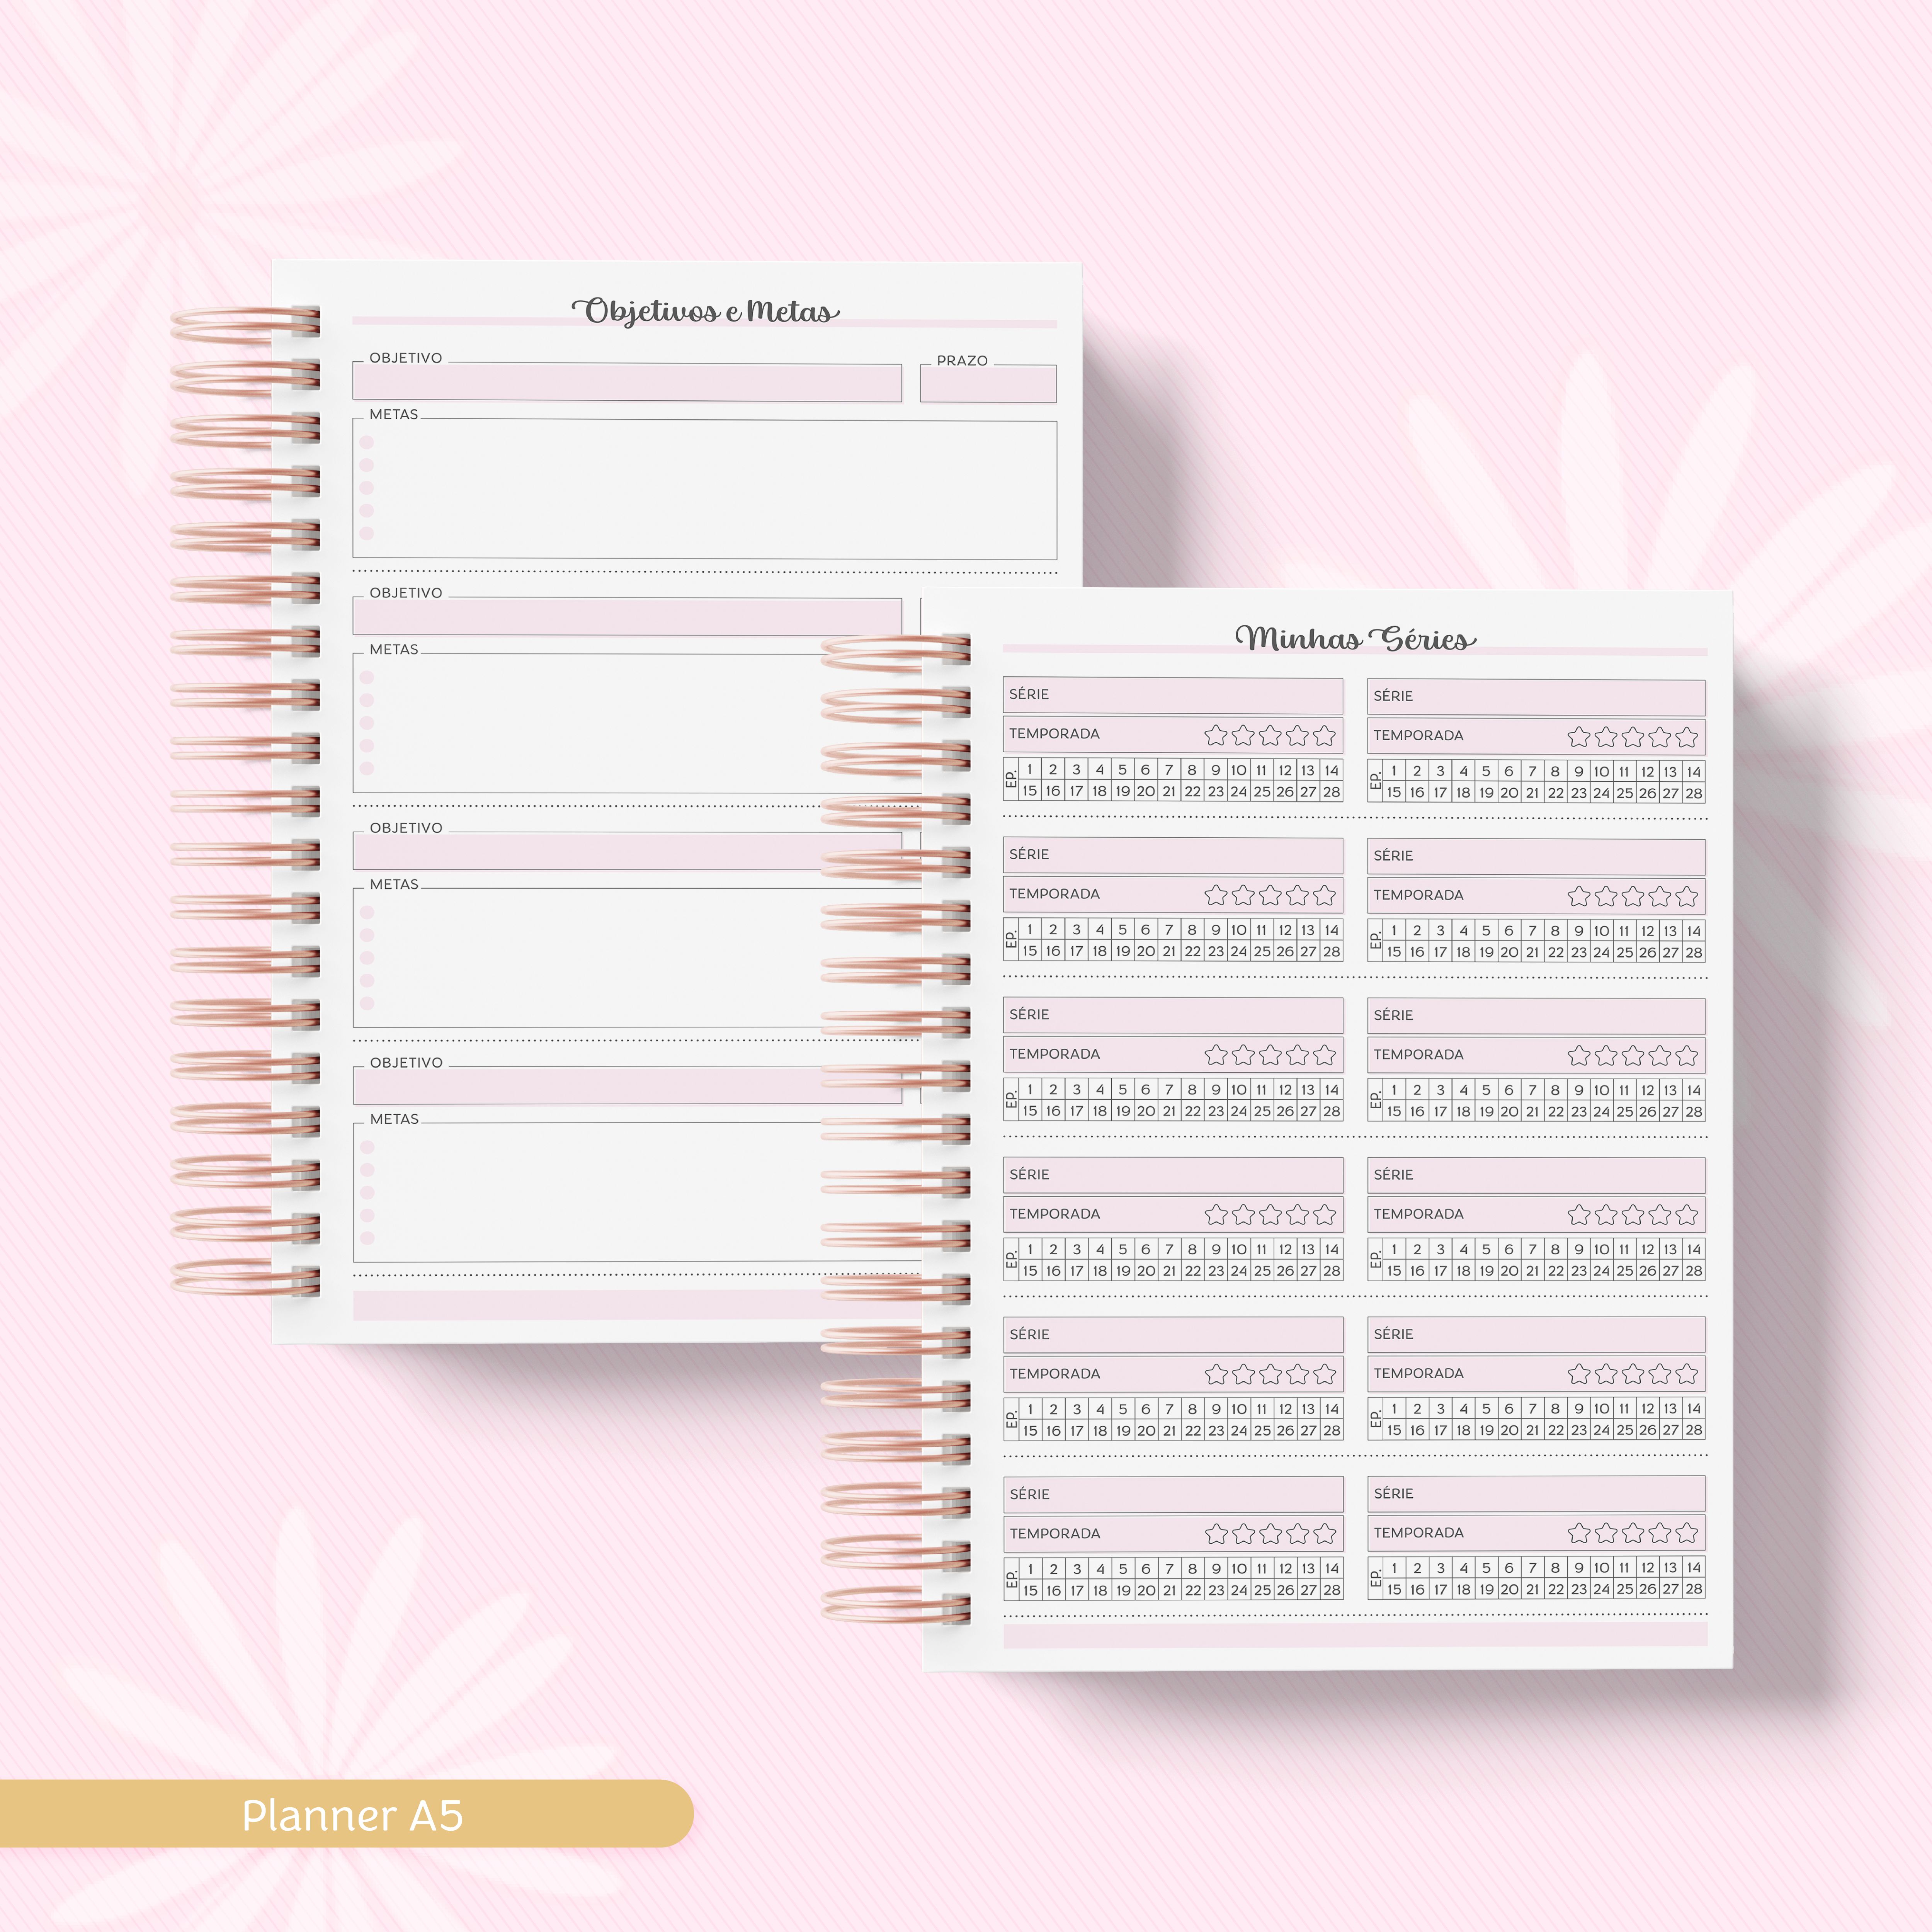Click the fifth star in the first left-column series rating
The image size is (1932, 1932).
pos(1325,736)
